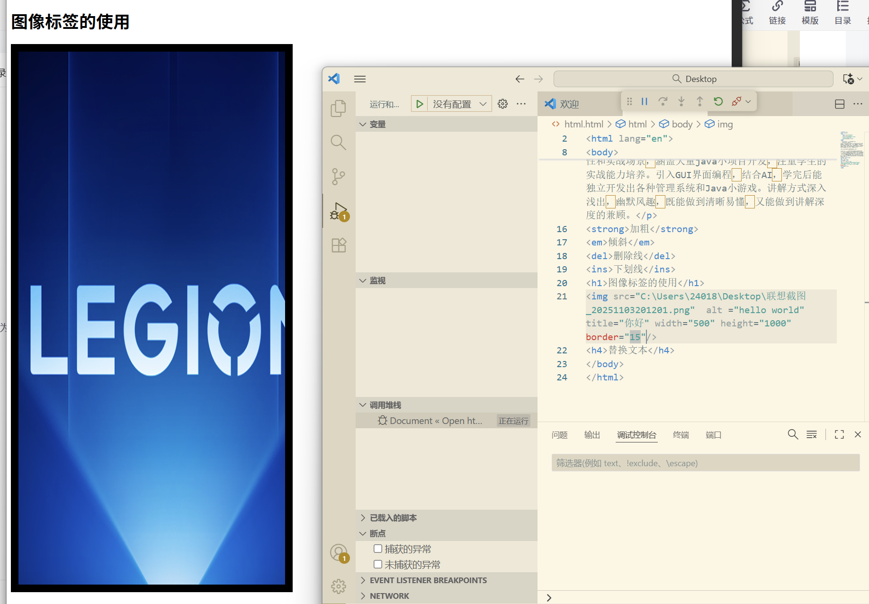
Task: Click line 22 with the h4 替换文本 tag
Action: [x=630, y=350]
